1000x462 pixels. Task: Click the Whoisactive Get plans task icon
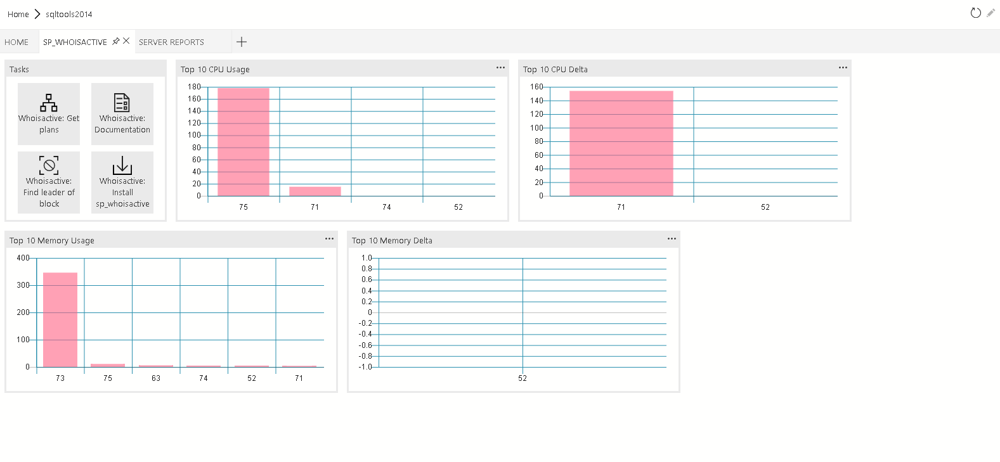click(49, 103)
